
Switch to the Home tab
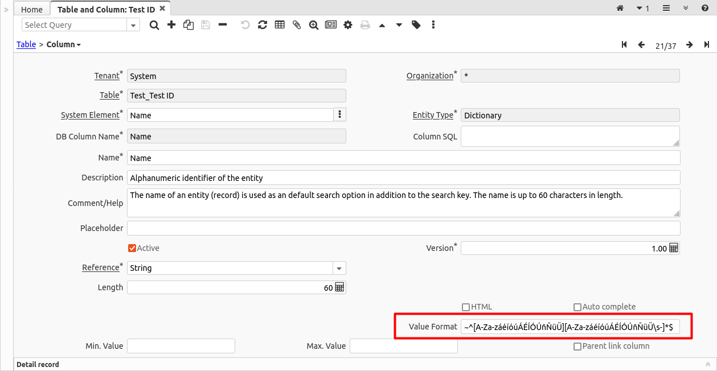pos(32,9)
